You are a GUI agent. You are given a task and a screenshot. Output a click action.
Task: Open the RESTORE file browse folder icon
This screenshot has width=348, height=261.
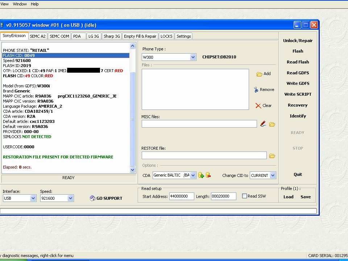(x=272, y=156)
